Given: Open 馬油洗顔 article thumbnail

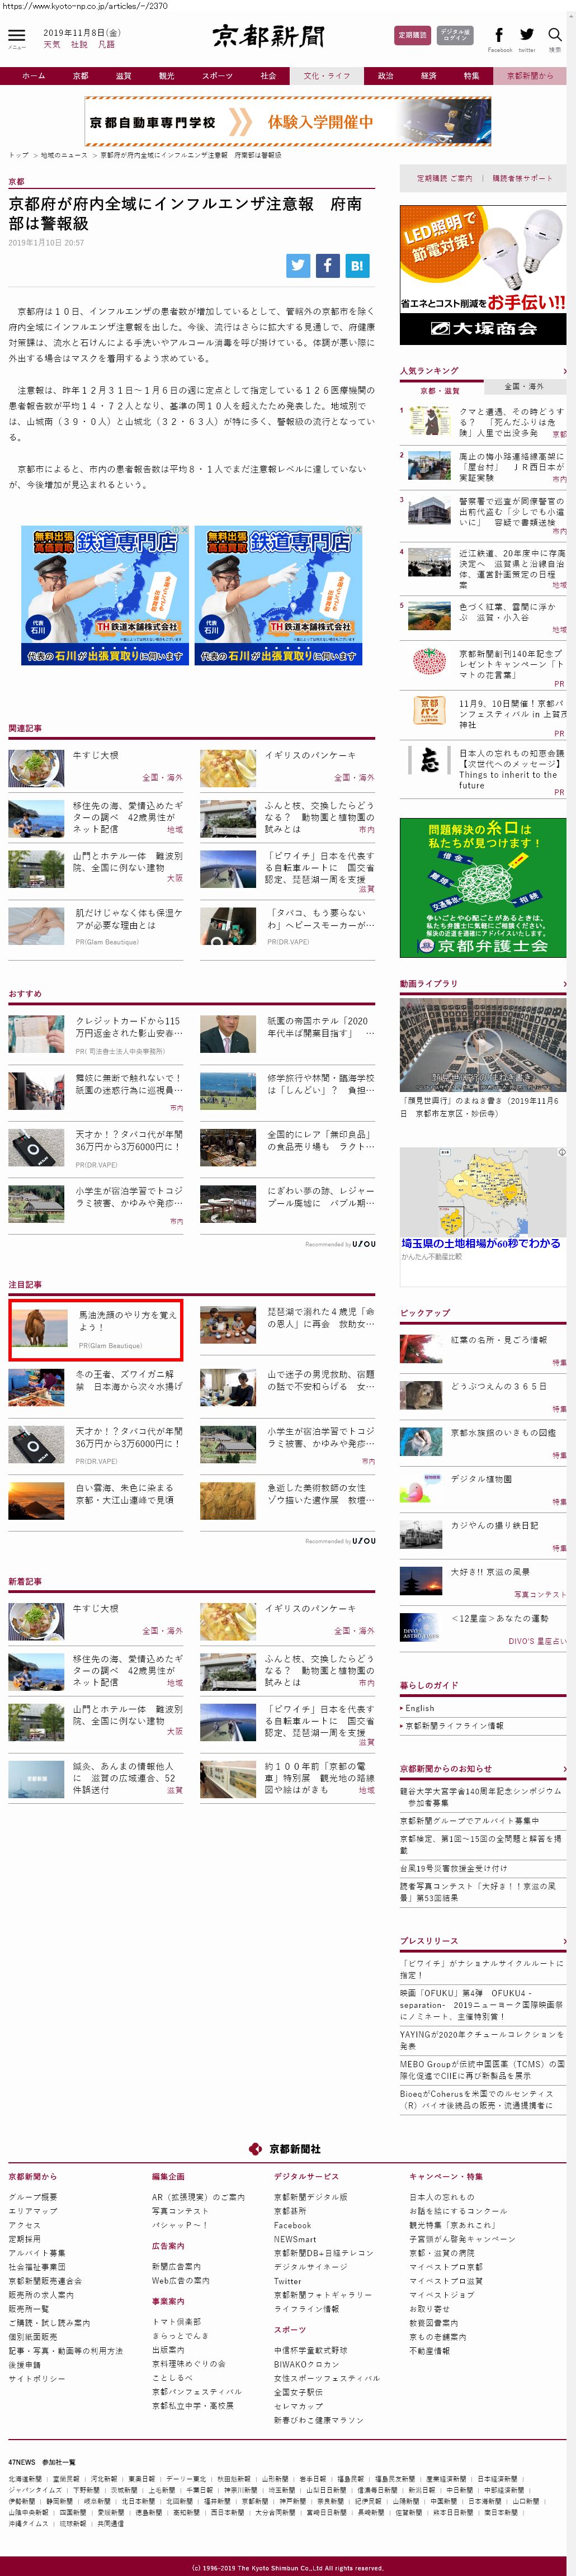Looking at the screenshot, I should pyautogui.click(x=39, y=1329).
